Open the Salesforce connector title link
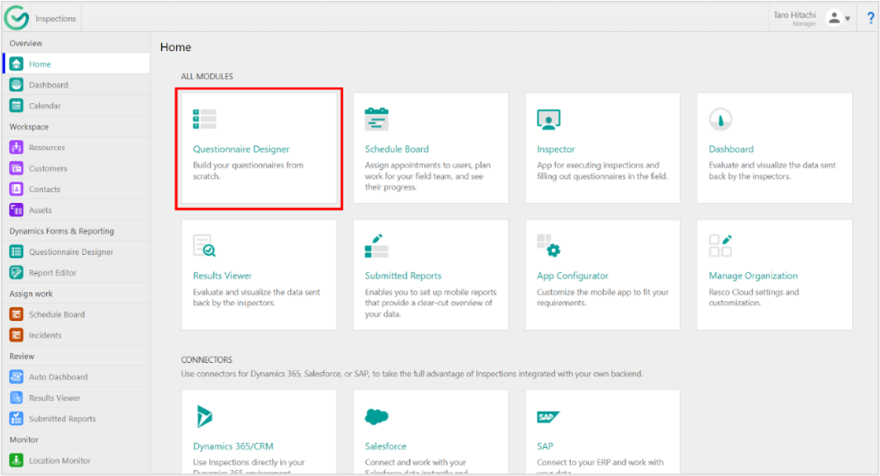 386,446
